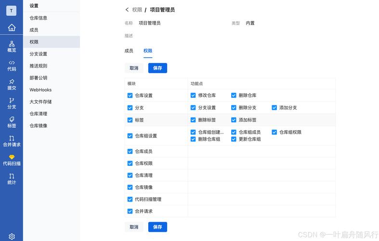Uncheck 添加标签 permission
The width and height of the screenshot is (379, 241).
coord(234,120)
